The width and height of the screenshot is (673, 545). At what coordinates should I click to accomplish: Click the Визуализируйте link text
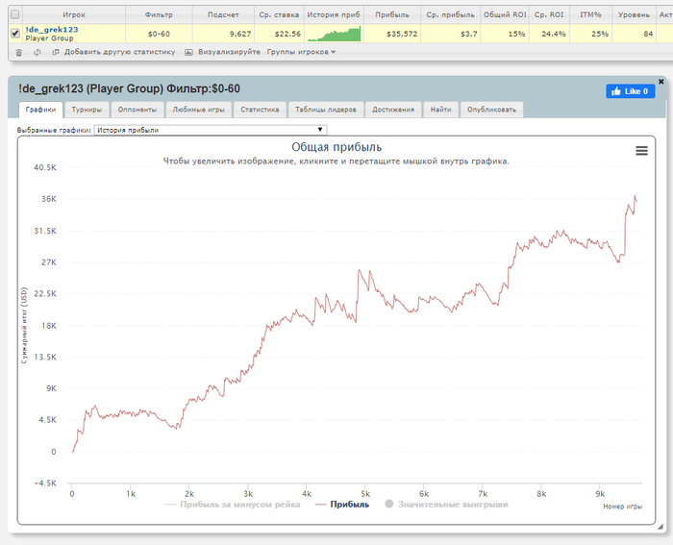point(229,52)
